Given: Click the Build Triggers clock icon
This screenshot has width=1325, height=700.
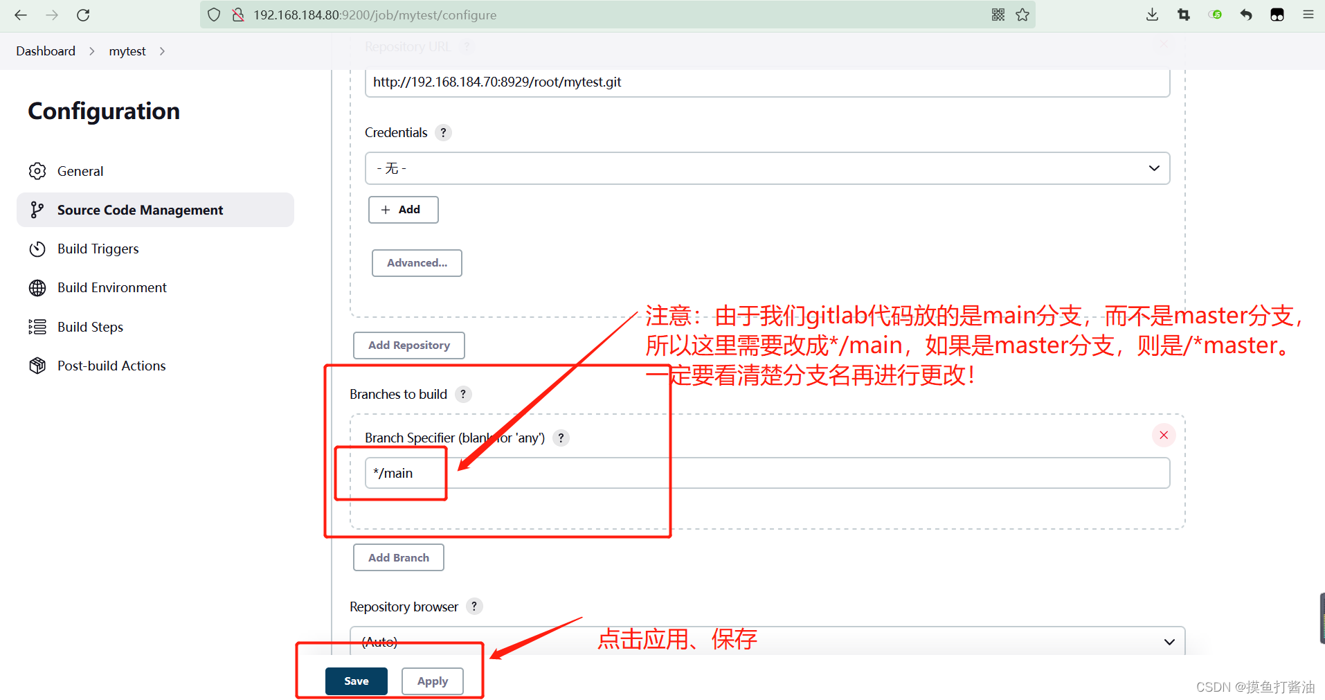Looking at the screenshot, I should [37, 249].
